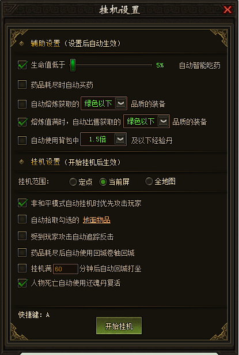
Task: Click the 60 minutes input field
Action: (66, 269)
